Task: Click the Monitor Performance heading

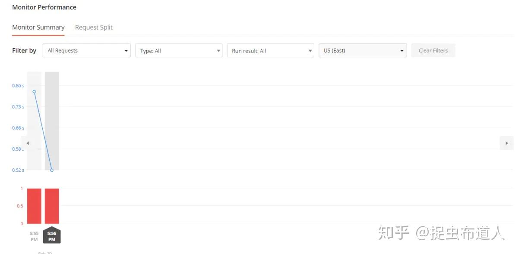Action: tap(44, 7)
